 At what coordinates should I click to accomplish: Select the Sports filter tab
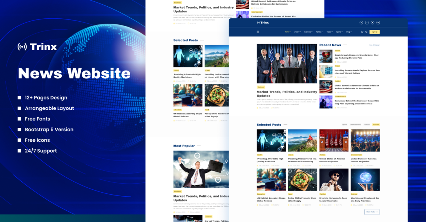(x=344, y=125)
